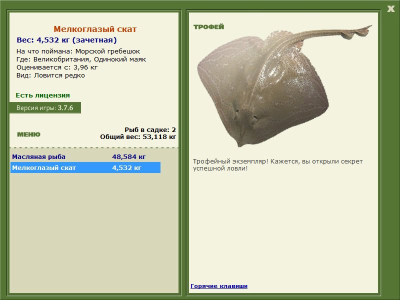Click the 48,584 кг weight value
400x300 pixels.
coord(128,156)
